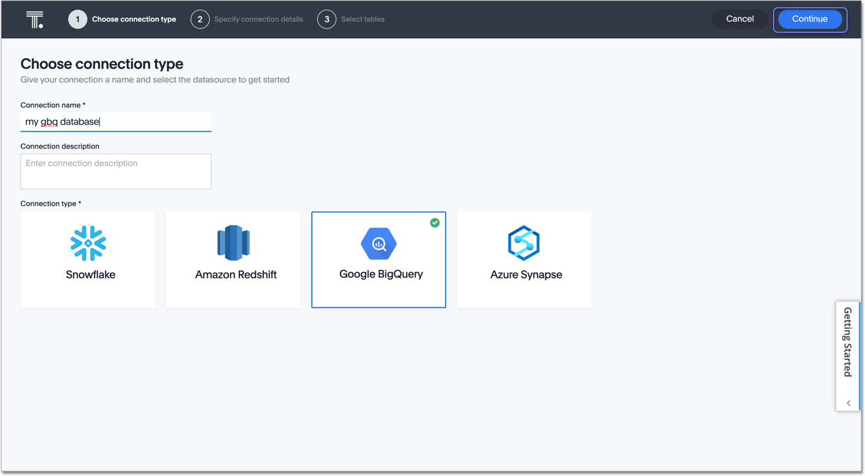Expand Getting Started panel with chevron
Screen dimensions: 865x476
point(848,403)
